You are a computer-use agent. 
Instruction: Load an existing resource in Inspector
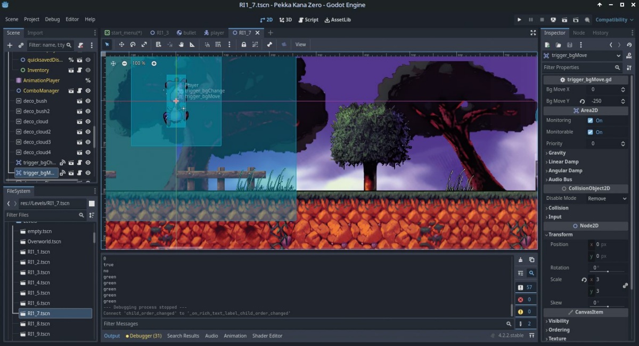pyautogui.click(x=558, y=45)
